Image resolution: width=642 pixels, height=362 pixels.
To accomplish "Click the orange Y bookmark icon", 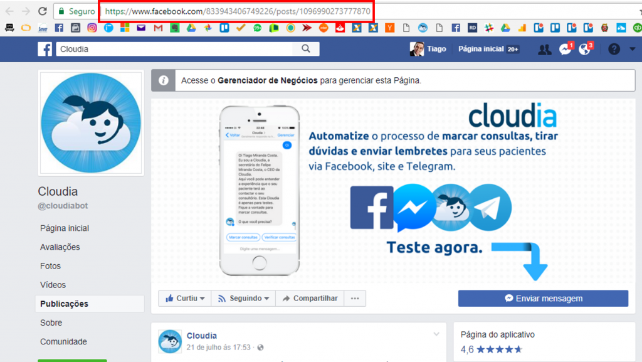I will (x=389, y=28).
